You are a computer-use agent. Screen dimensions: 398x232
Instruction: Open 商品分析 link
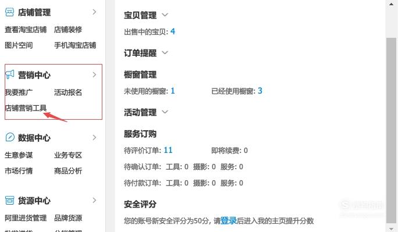click(x=68, y=170)
